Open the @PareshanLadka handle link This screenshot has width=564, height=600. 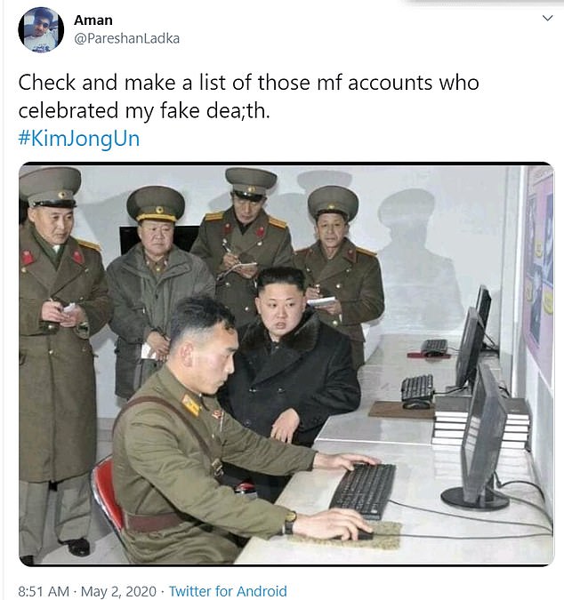pyautogui.click(x=126, y=38)
